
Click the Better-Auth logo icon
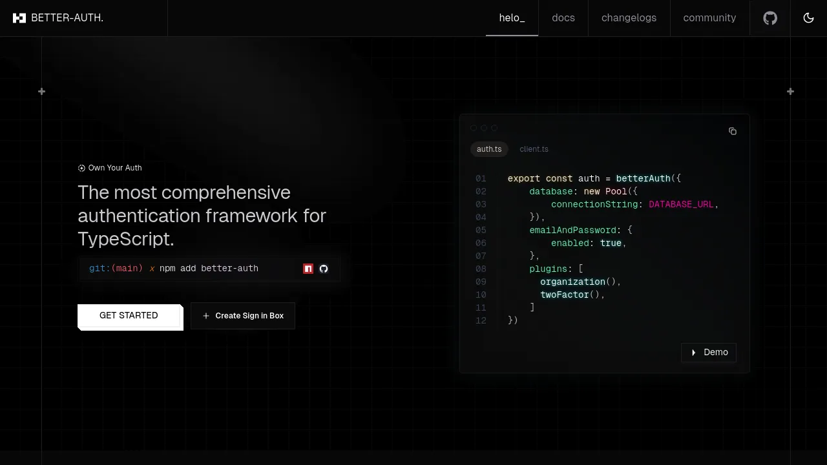coord(19,18)
